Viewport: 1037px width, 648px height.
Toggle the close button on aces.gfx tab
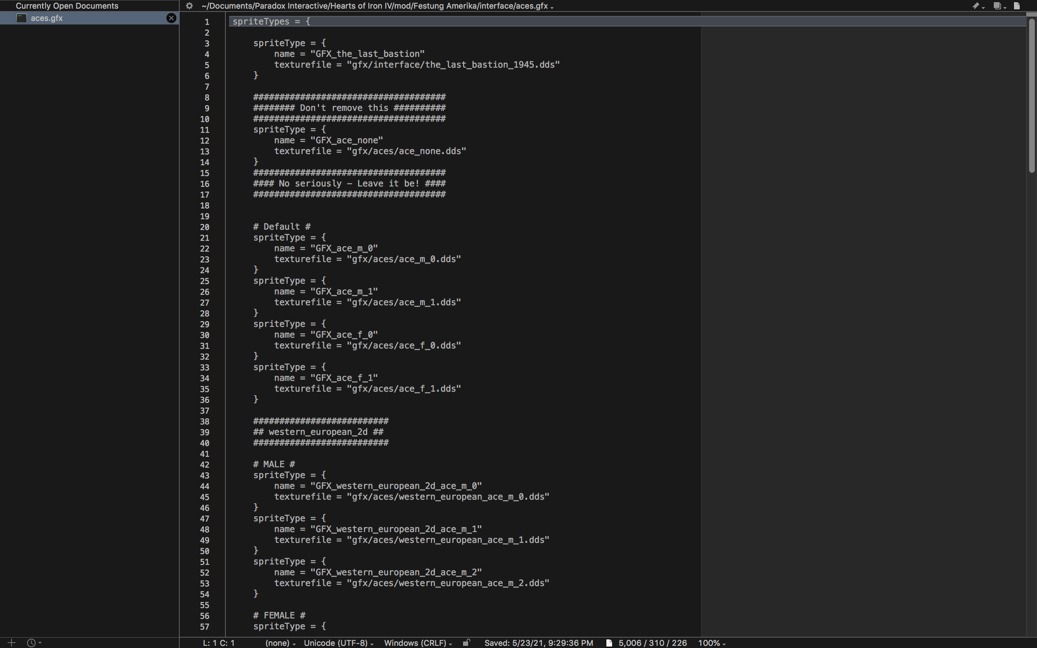170,17
